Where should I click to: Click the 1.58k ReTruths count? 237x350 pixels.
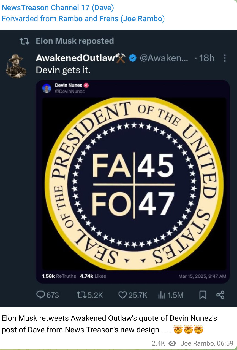click(59, 276)
